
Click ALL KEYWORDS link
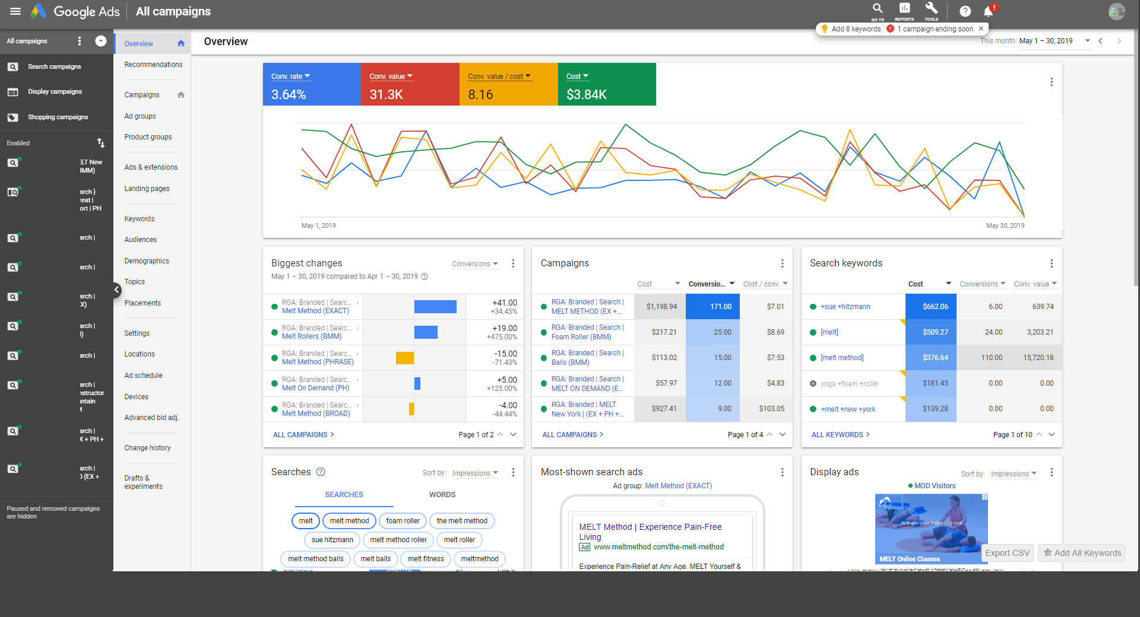pyautogui.click(x=840, y=435)
